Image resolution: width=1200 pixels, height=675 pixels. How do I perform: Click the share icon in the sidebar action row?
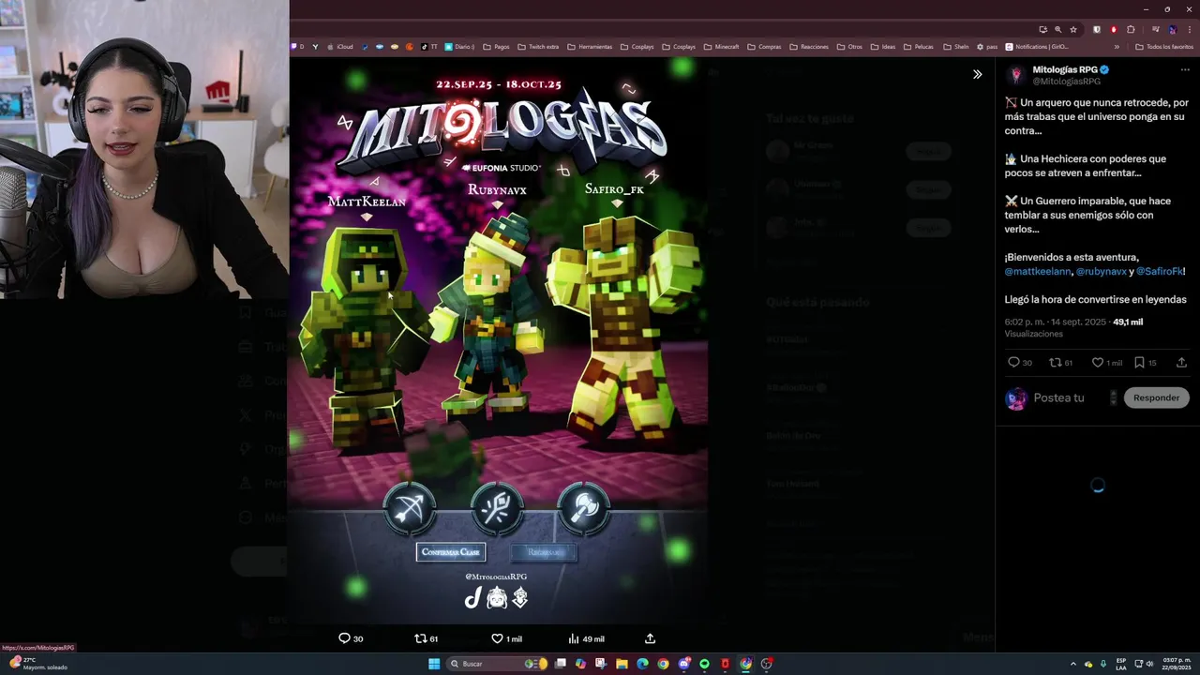pyautogui.click(x=1181, y=363)
